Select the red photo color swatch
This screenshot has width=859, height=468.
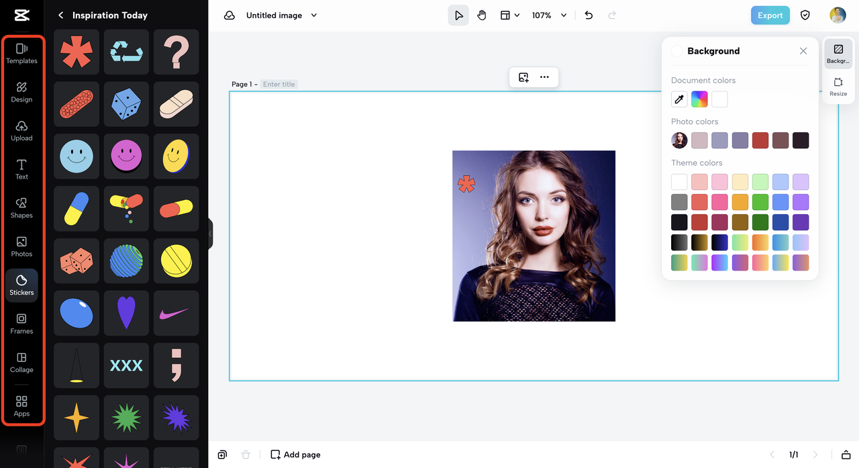760,140
